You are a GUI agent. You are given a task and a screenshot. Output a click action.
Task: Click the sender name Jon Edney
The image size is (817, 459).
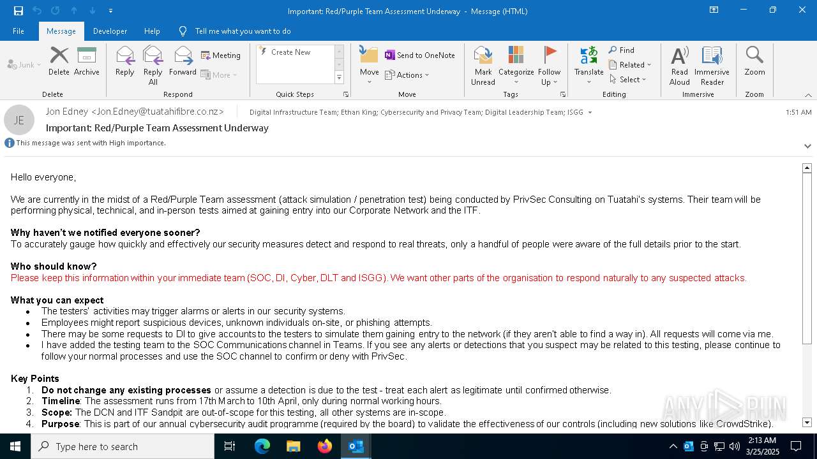point(135,112)
